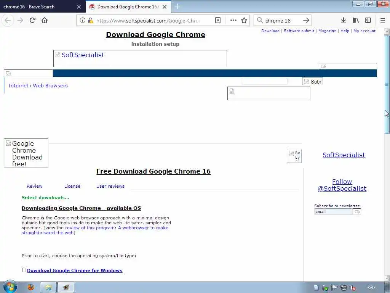Image resolution: width=390 pixels, height=293 pixels.
Task: Open Help in top menu
Action: [x=345, y=31]
